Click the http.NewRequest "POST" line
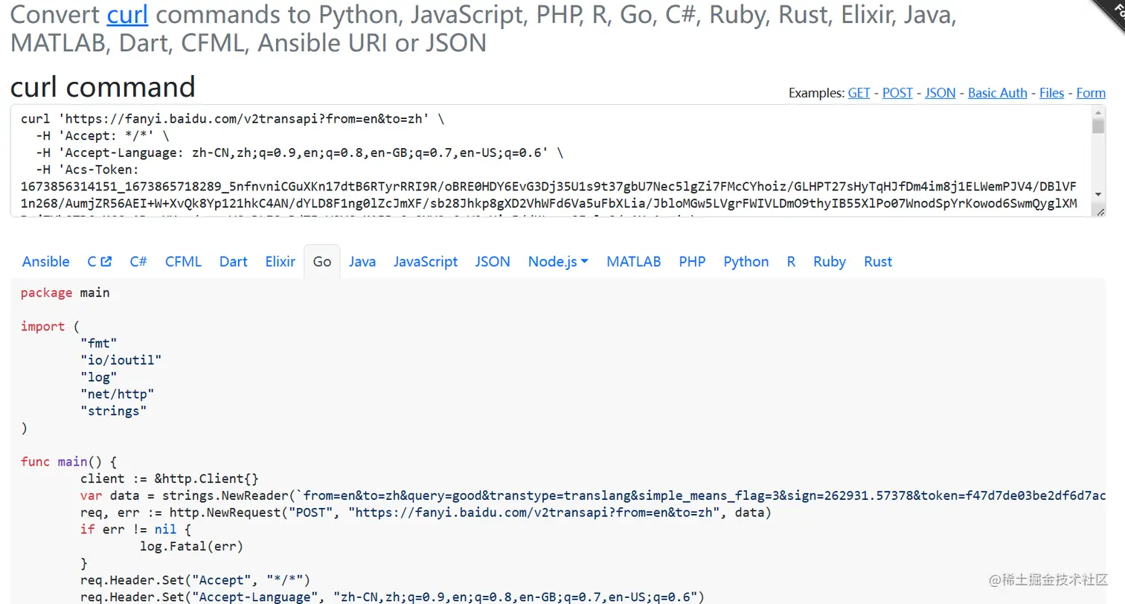Screen dimensions: 1125x604 (426, 513)
